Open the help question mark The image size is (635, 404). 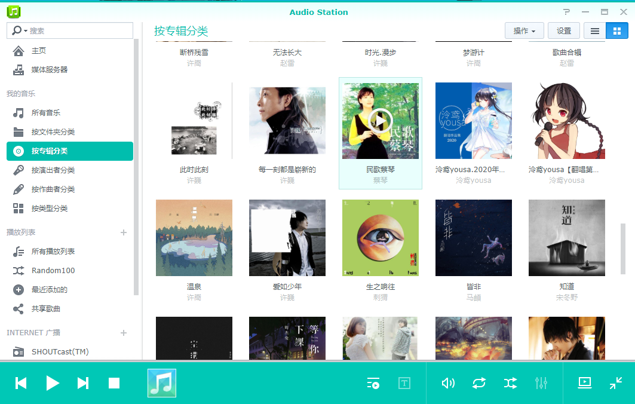pos(566,12)
